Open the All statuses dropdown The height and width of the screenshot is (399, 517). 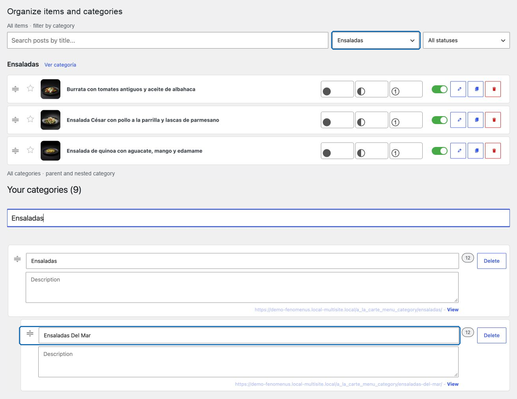tap(466, 40)
